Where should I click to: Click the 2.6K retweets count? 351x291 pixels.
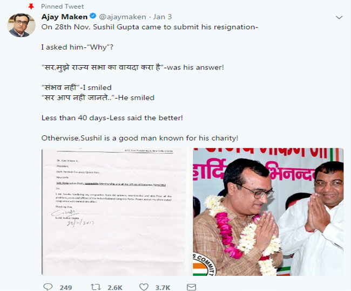tap(115, 287)
